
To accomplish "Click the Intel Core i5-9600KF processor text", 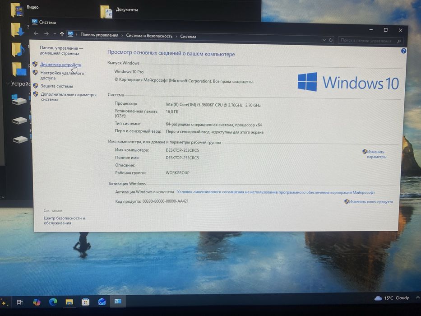I will [x=213, y=105].
